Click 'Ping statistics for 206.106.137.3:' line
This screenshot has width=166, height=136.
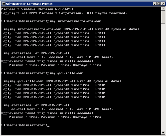tap(35, 53)
